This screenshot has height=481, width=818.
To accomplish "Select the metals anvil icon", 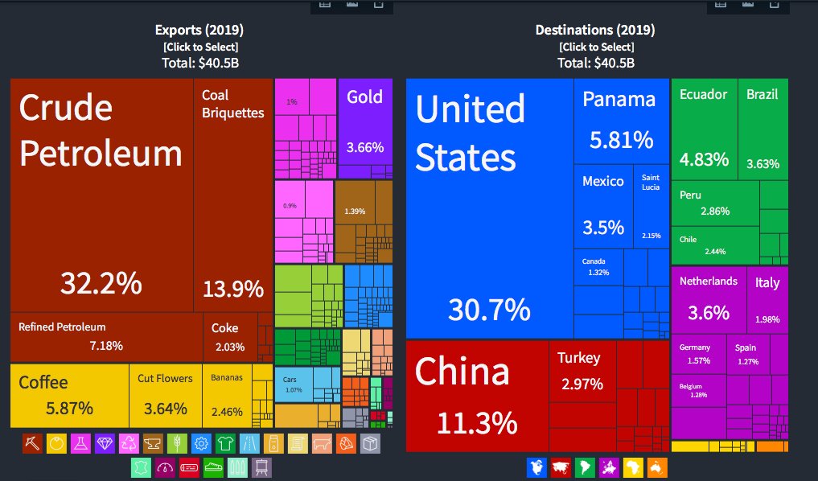I will tap(153, 443).
